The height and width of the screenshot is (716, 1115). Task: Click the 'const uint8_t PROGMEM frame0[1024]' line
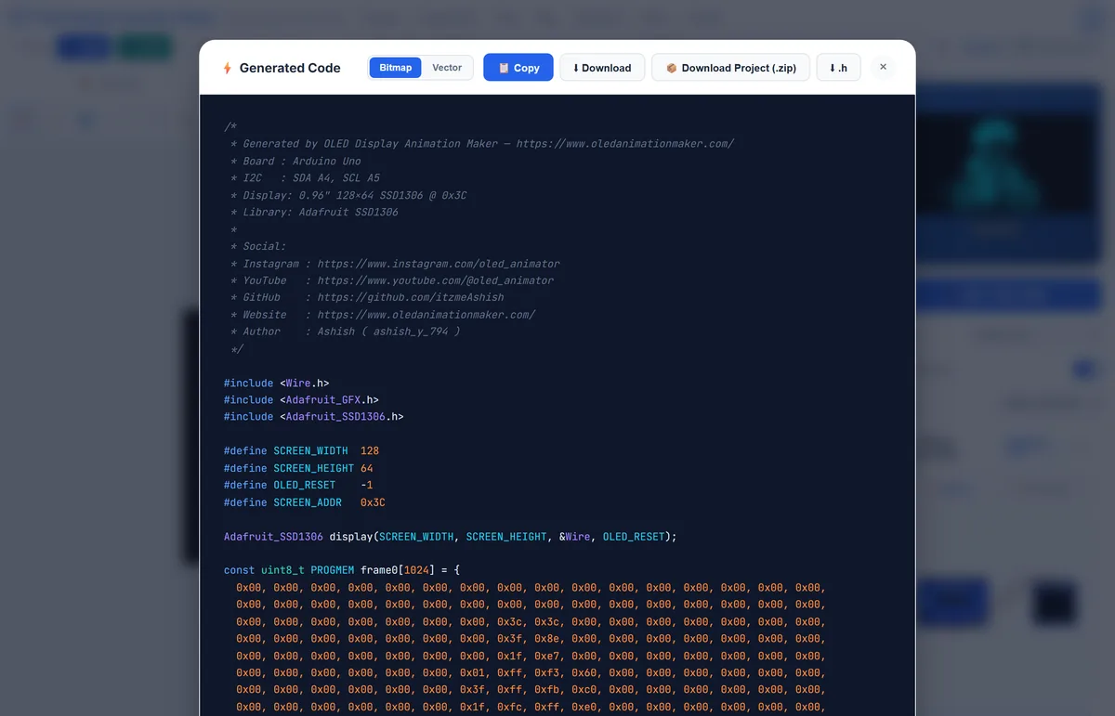pyautogui.click(x=342, y=570)
